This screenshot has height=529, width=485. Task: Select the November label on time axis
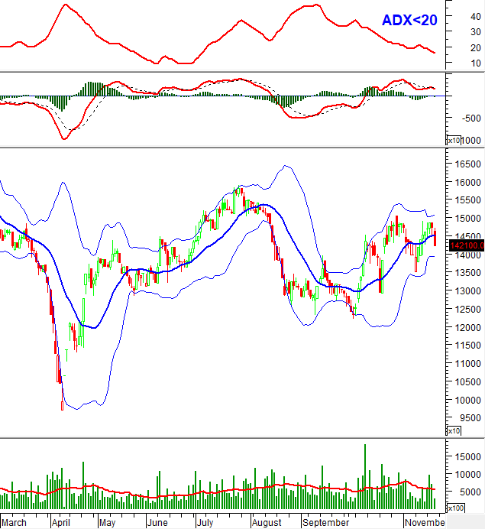[425, 523]
